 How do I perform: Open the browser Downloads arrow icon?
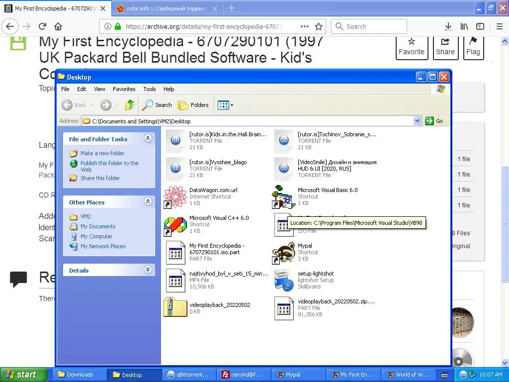tap(448, 26)
